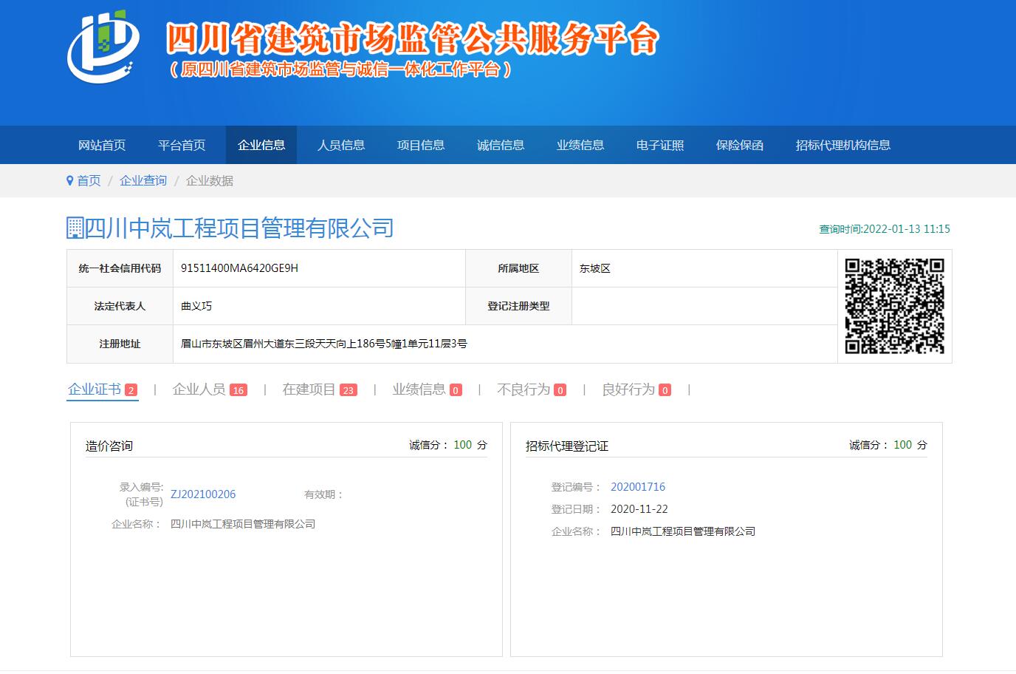Open registration number link 202001716
1016x674 pixels.
pyautogui.click(x=638, y=486)
